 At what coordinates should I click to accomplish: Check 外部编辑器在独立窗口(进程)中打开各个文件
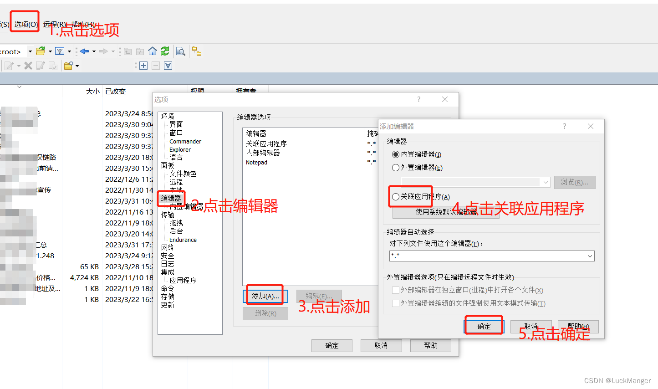396,290
